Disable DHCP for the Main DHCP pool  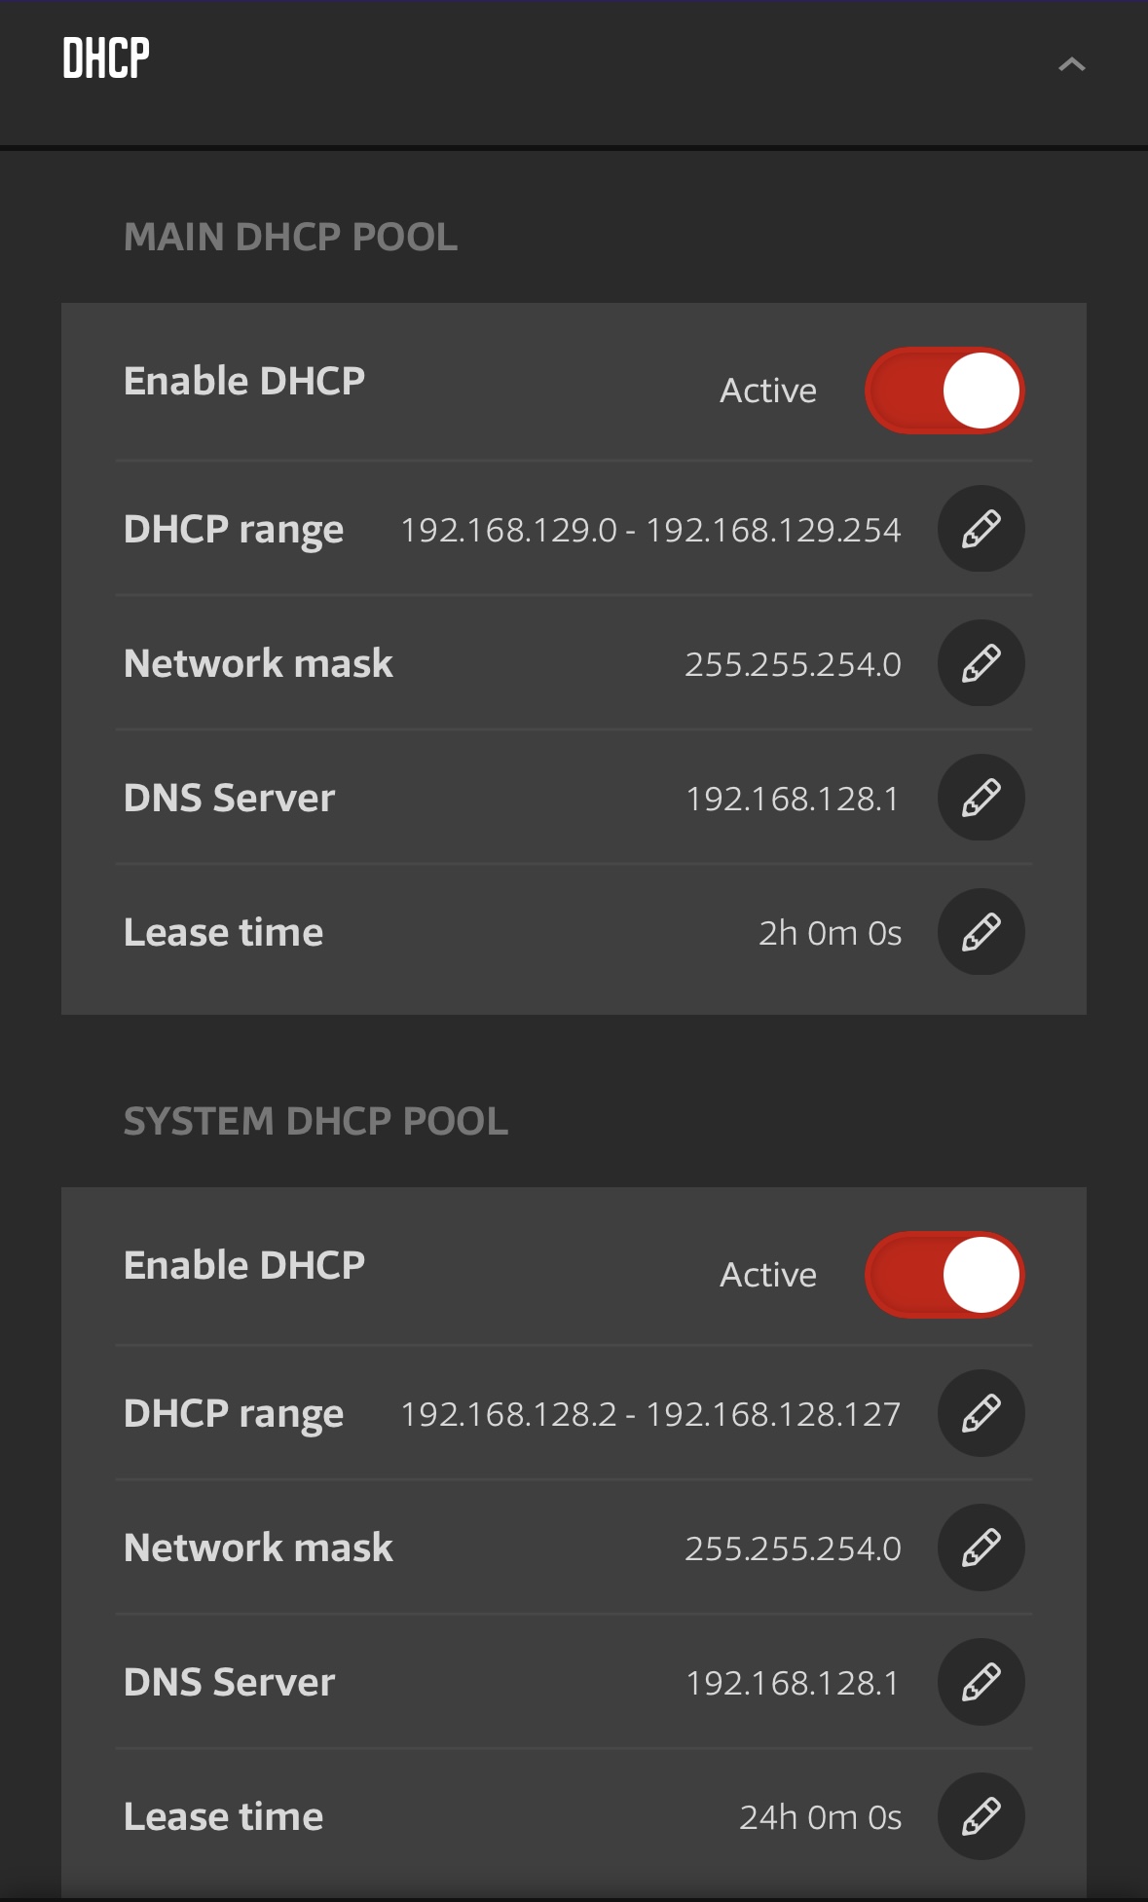(944, 391)
